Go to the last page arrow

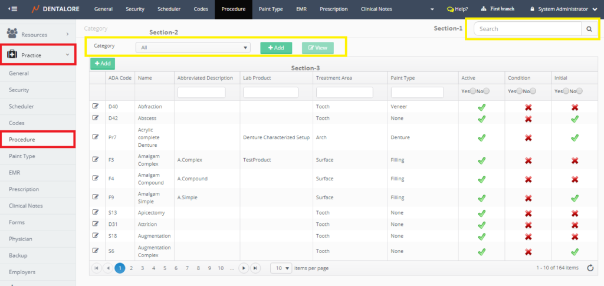pos(255,268)
